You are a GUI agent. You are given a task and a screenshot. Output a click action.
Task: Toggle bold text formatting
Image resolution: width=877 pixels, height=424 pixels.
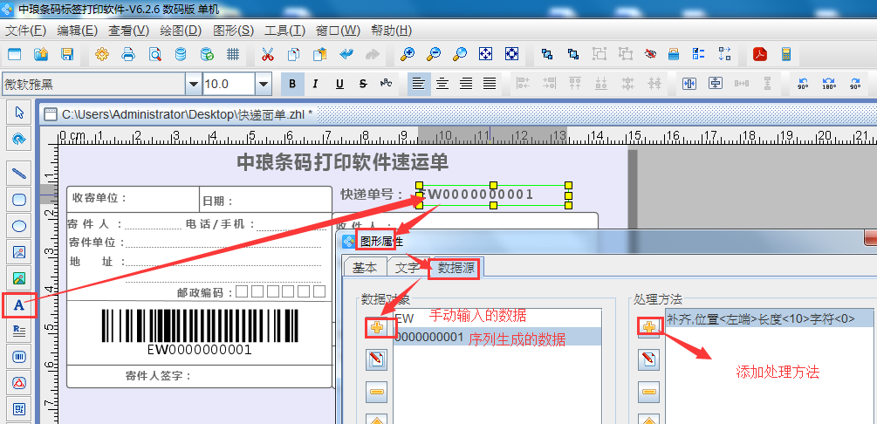(x=292, y=84)
